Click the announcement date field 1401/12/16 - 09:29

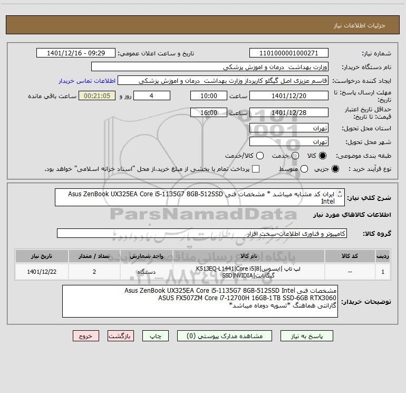click(x=76, y=53)
